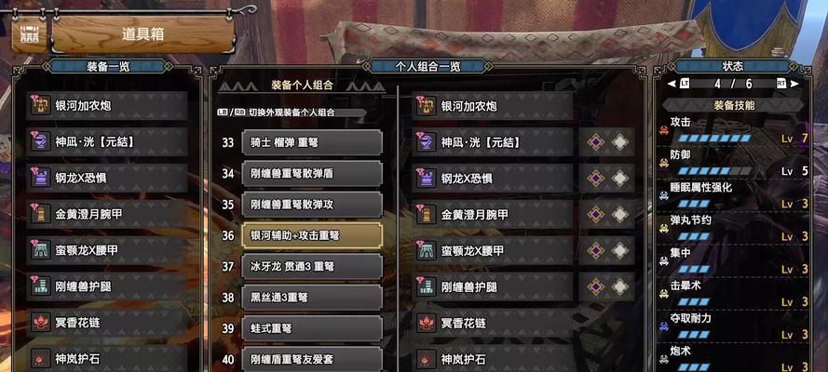The width and height of the screenshot is (828, 372).
Task: Select the petalace icon next to 冥香花链 on left
Action: coord(41,322)
